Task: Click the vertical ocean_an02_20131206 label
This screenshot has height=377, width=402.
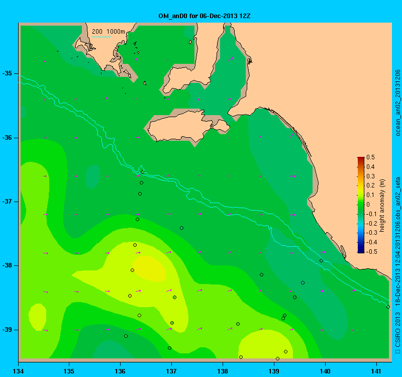Action: click(397, 103)
